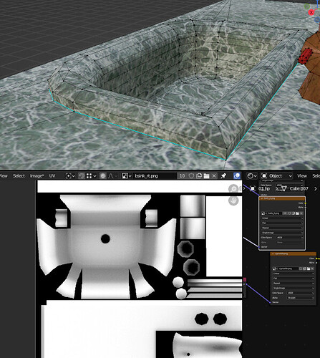Screen dimensions: 320x358
Task: Click the image user count 10
Action: (x=182, y=176)
